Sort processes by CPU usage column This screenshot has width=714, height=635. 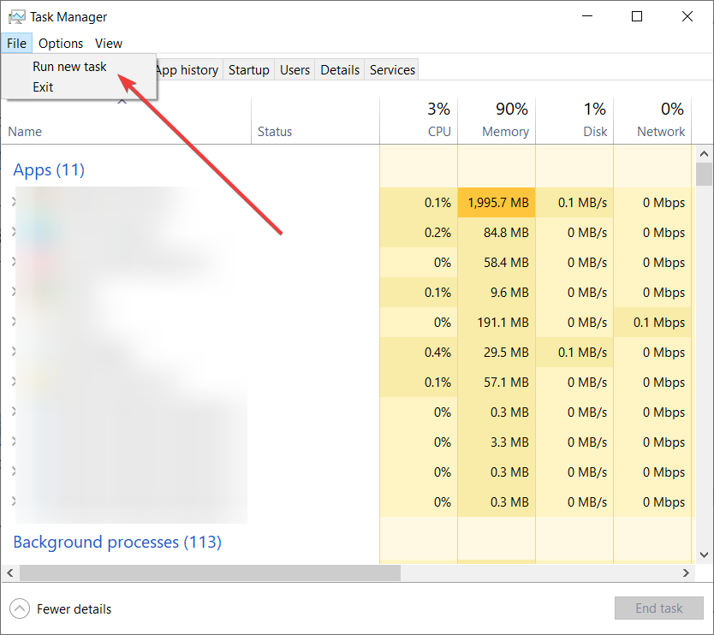[419, 121]
